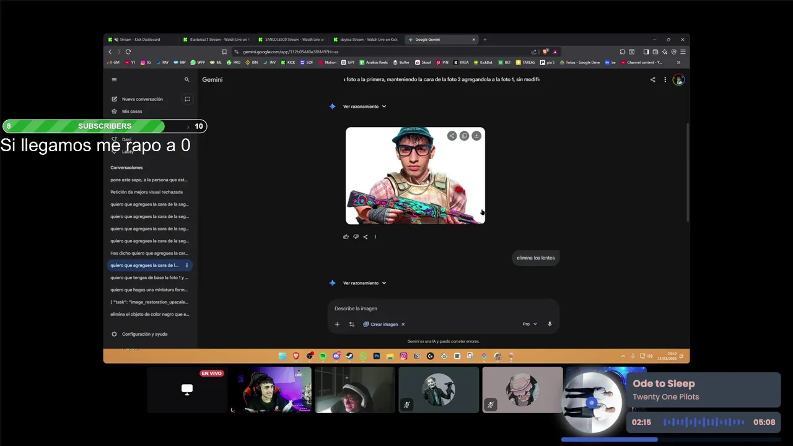793x446 pixels.
Task: Open the Buffer bookmark
Action: coord(401,63)
